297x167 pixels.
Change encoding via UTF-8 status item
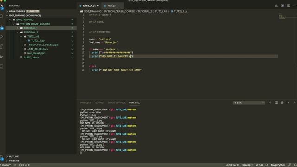(x=259, y=165)
